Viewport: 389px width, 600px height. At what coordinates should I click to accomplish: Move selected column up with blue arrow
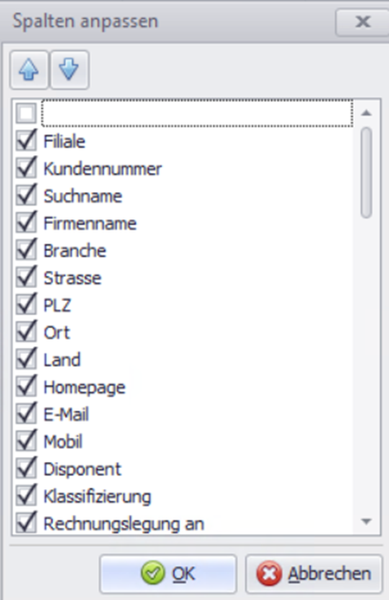click(29, 69)
